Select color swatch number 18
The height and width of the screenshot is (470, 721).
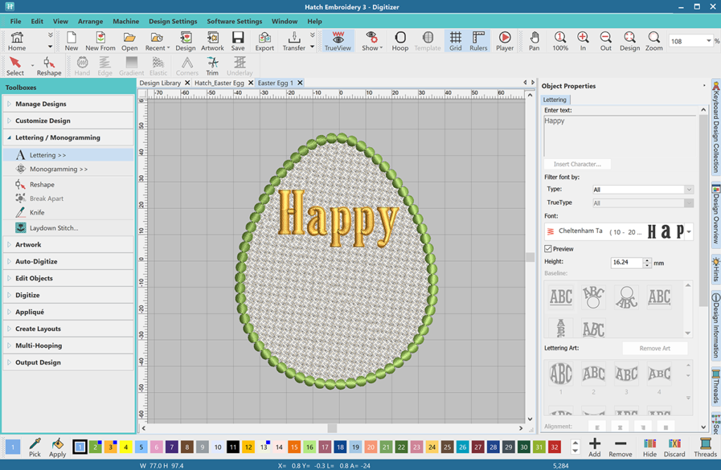coord(340,447)
